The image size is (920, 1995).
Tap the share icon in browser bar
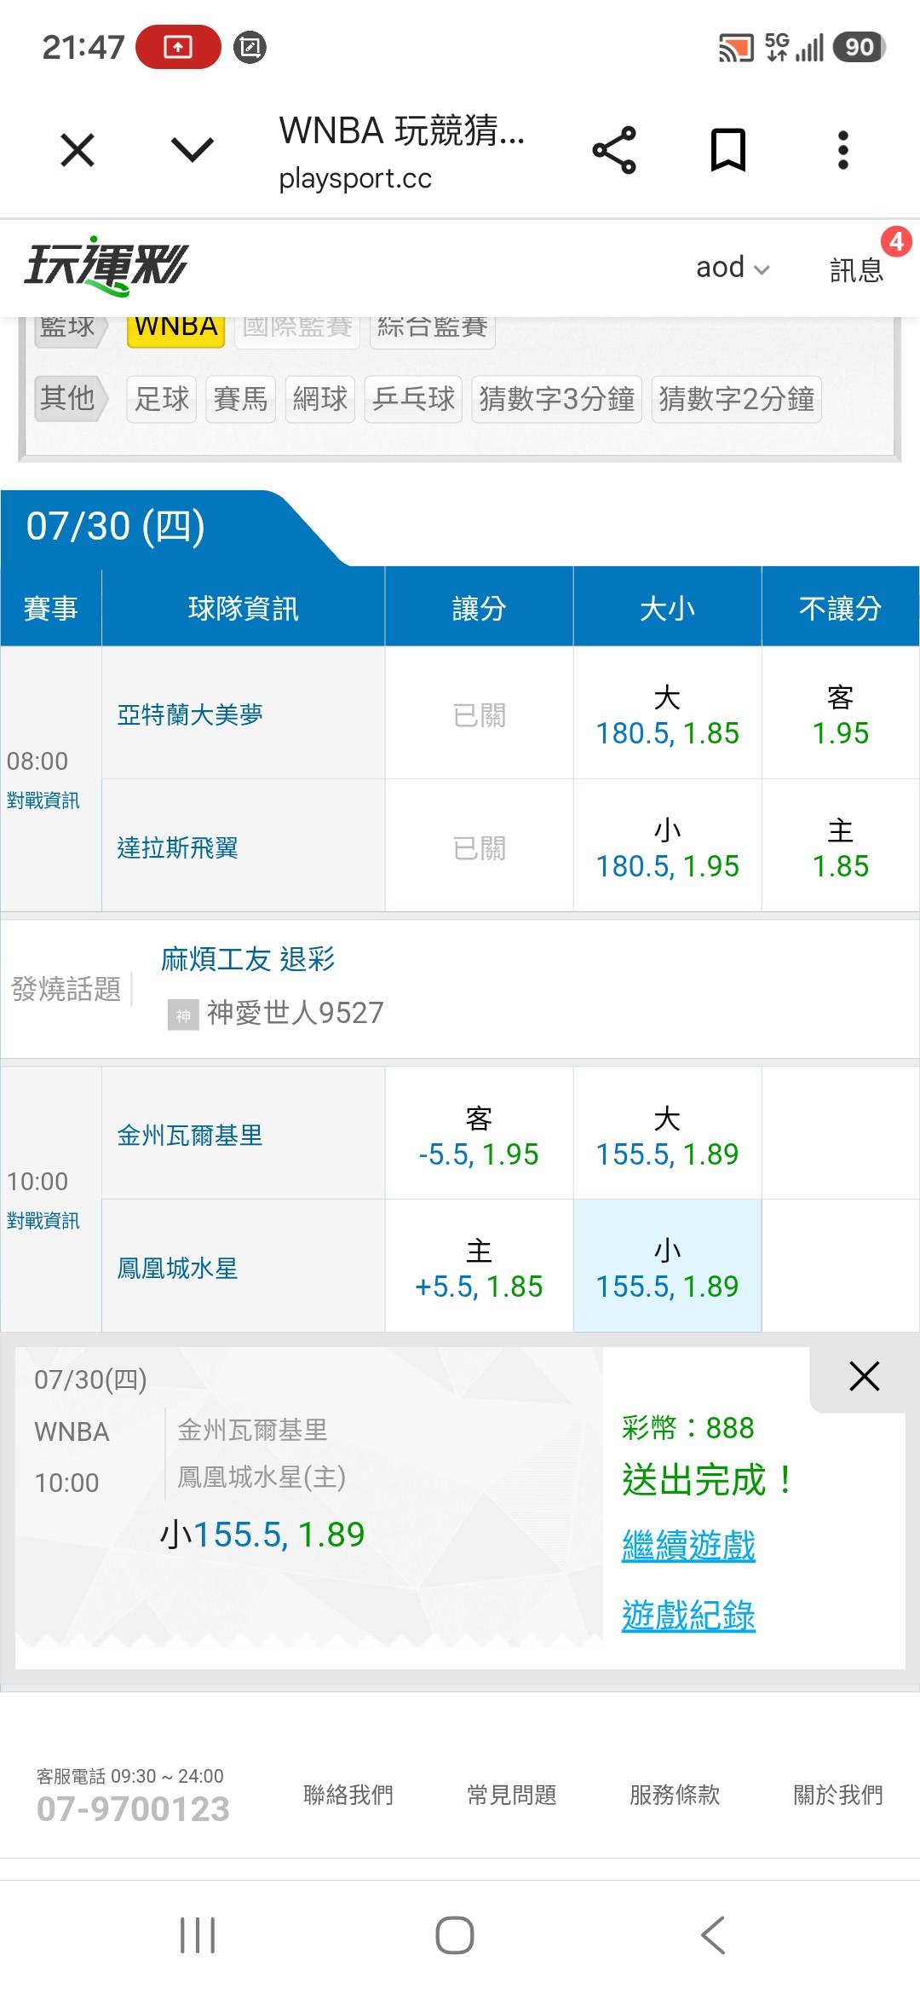(614, 150)
